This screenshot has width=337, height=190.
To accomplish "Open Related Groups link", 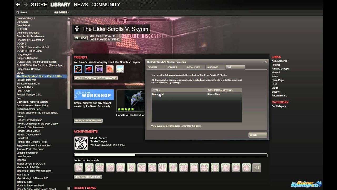I will click(x=280, y=69).
